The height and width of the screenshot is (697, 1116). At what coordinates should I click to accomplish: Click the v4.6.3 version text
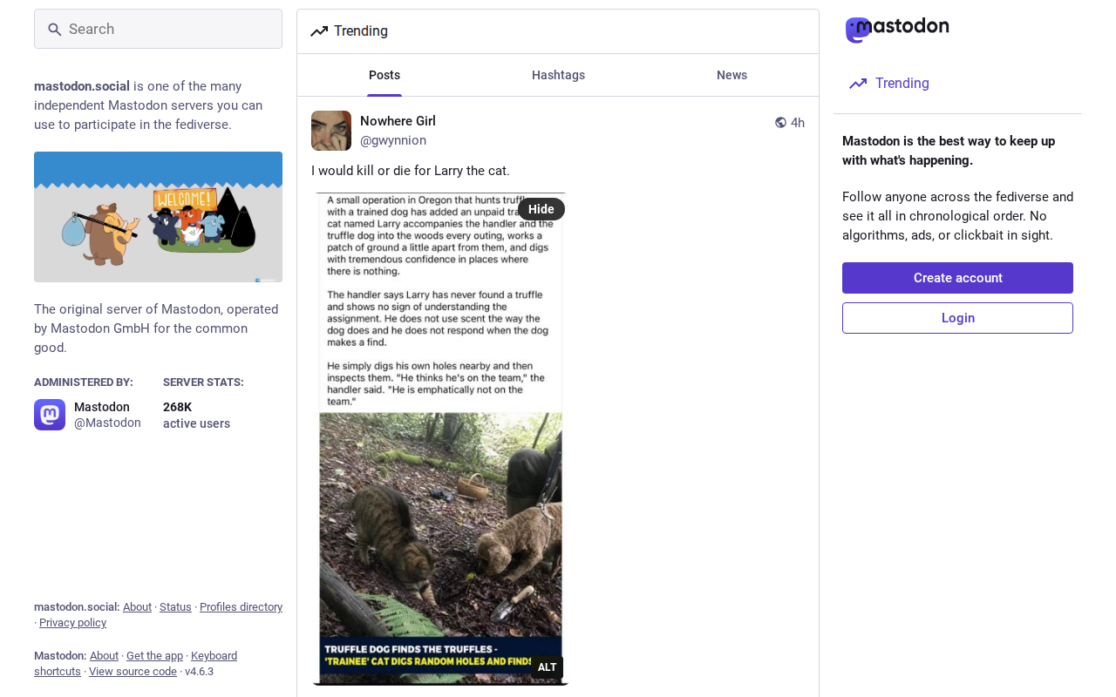199,672
